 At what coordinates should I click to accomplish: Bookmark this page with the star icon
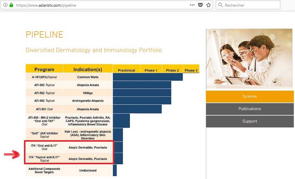click(209, 5)
